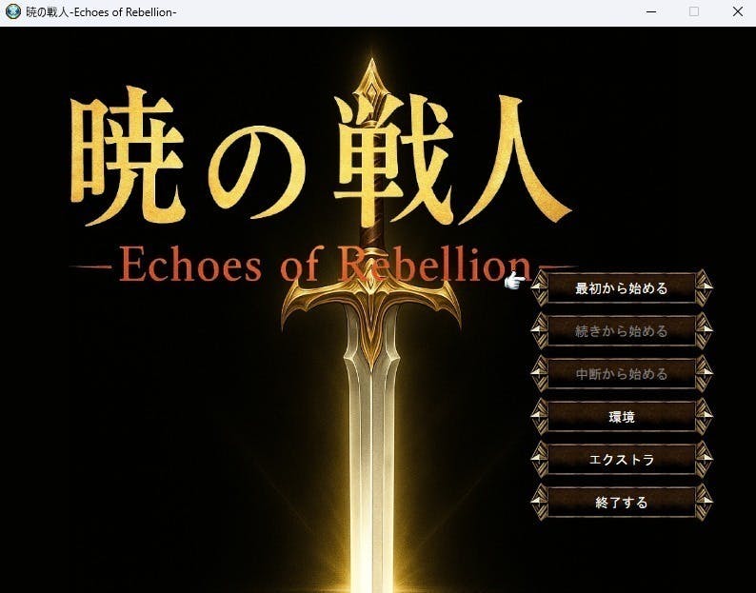Viewport: 756px width, 593px height.
Task: Click the right diamond ornament of 続きから始める
Action: 704,331
